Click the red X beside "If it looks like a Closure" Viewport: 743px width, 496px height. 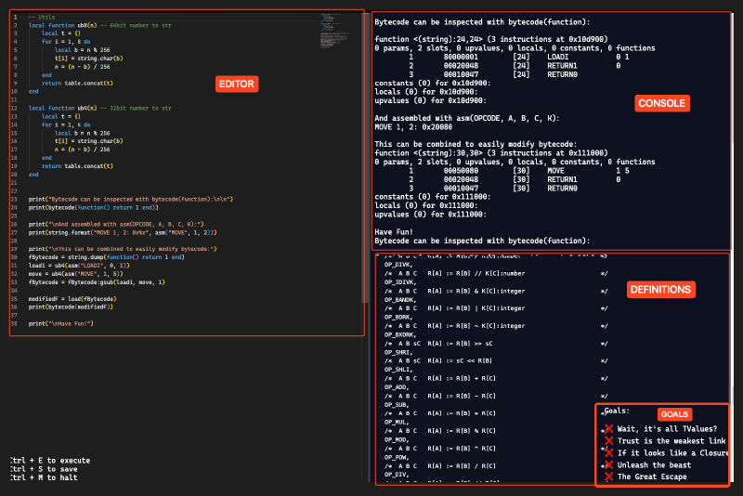[x=608, y=452]
